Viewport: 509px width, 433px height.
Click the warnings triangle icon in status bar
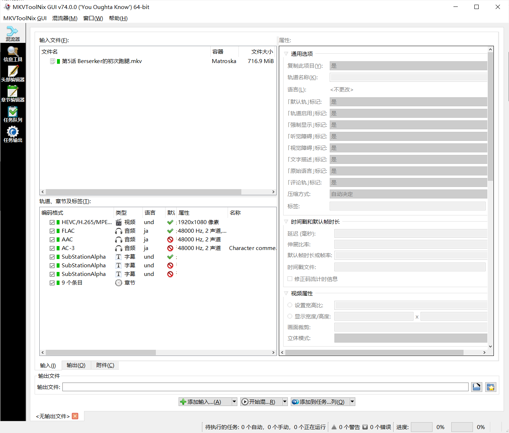pos(334,427)
